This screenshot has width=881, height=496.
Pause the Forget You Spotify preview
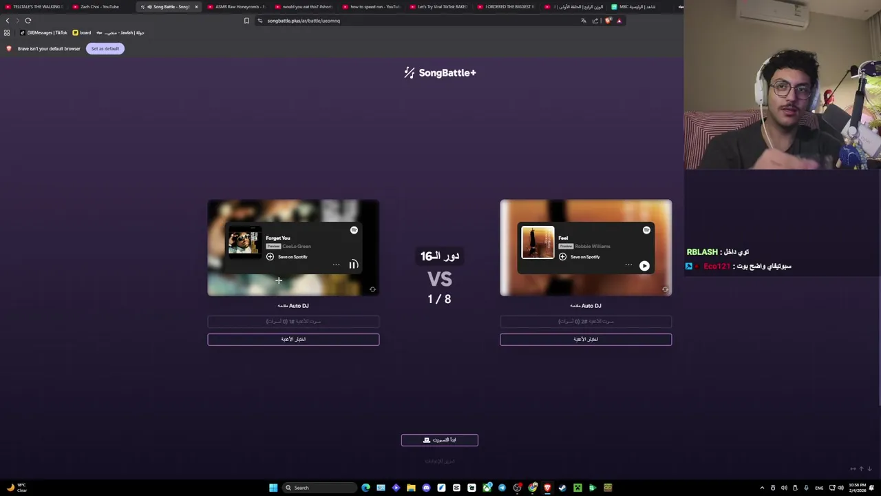pyautogui.click(x=353, y=265)
